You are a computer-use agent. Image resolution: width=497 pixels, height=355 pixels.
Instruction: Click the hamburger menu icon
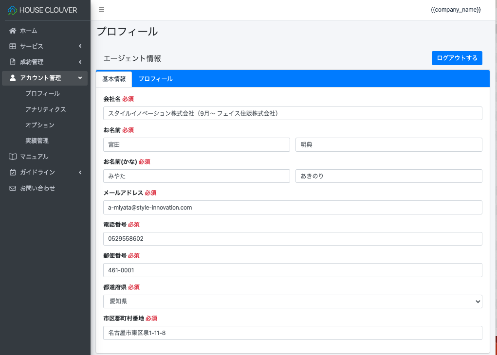102,10
